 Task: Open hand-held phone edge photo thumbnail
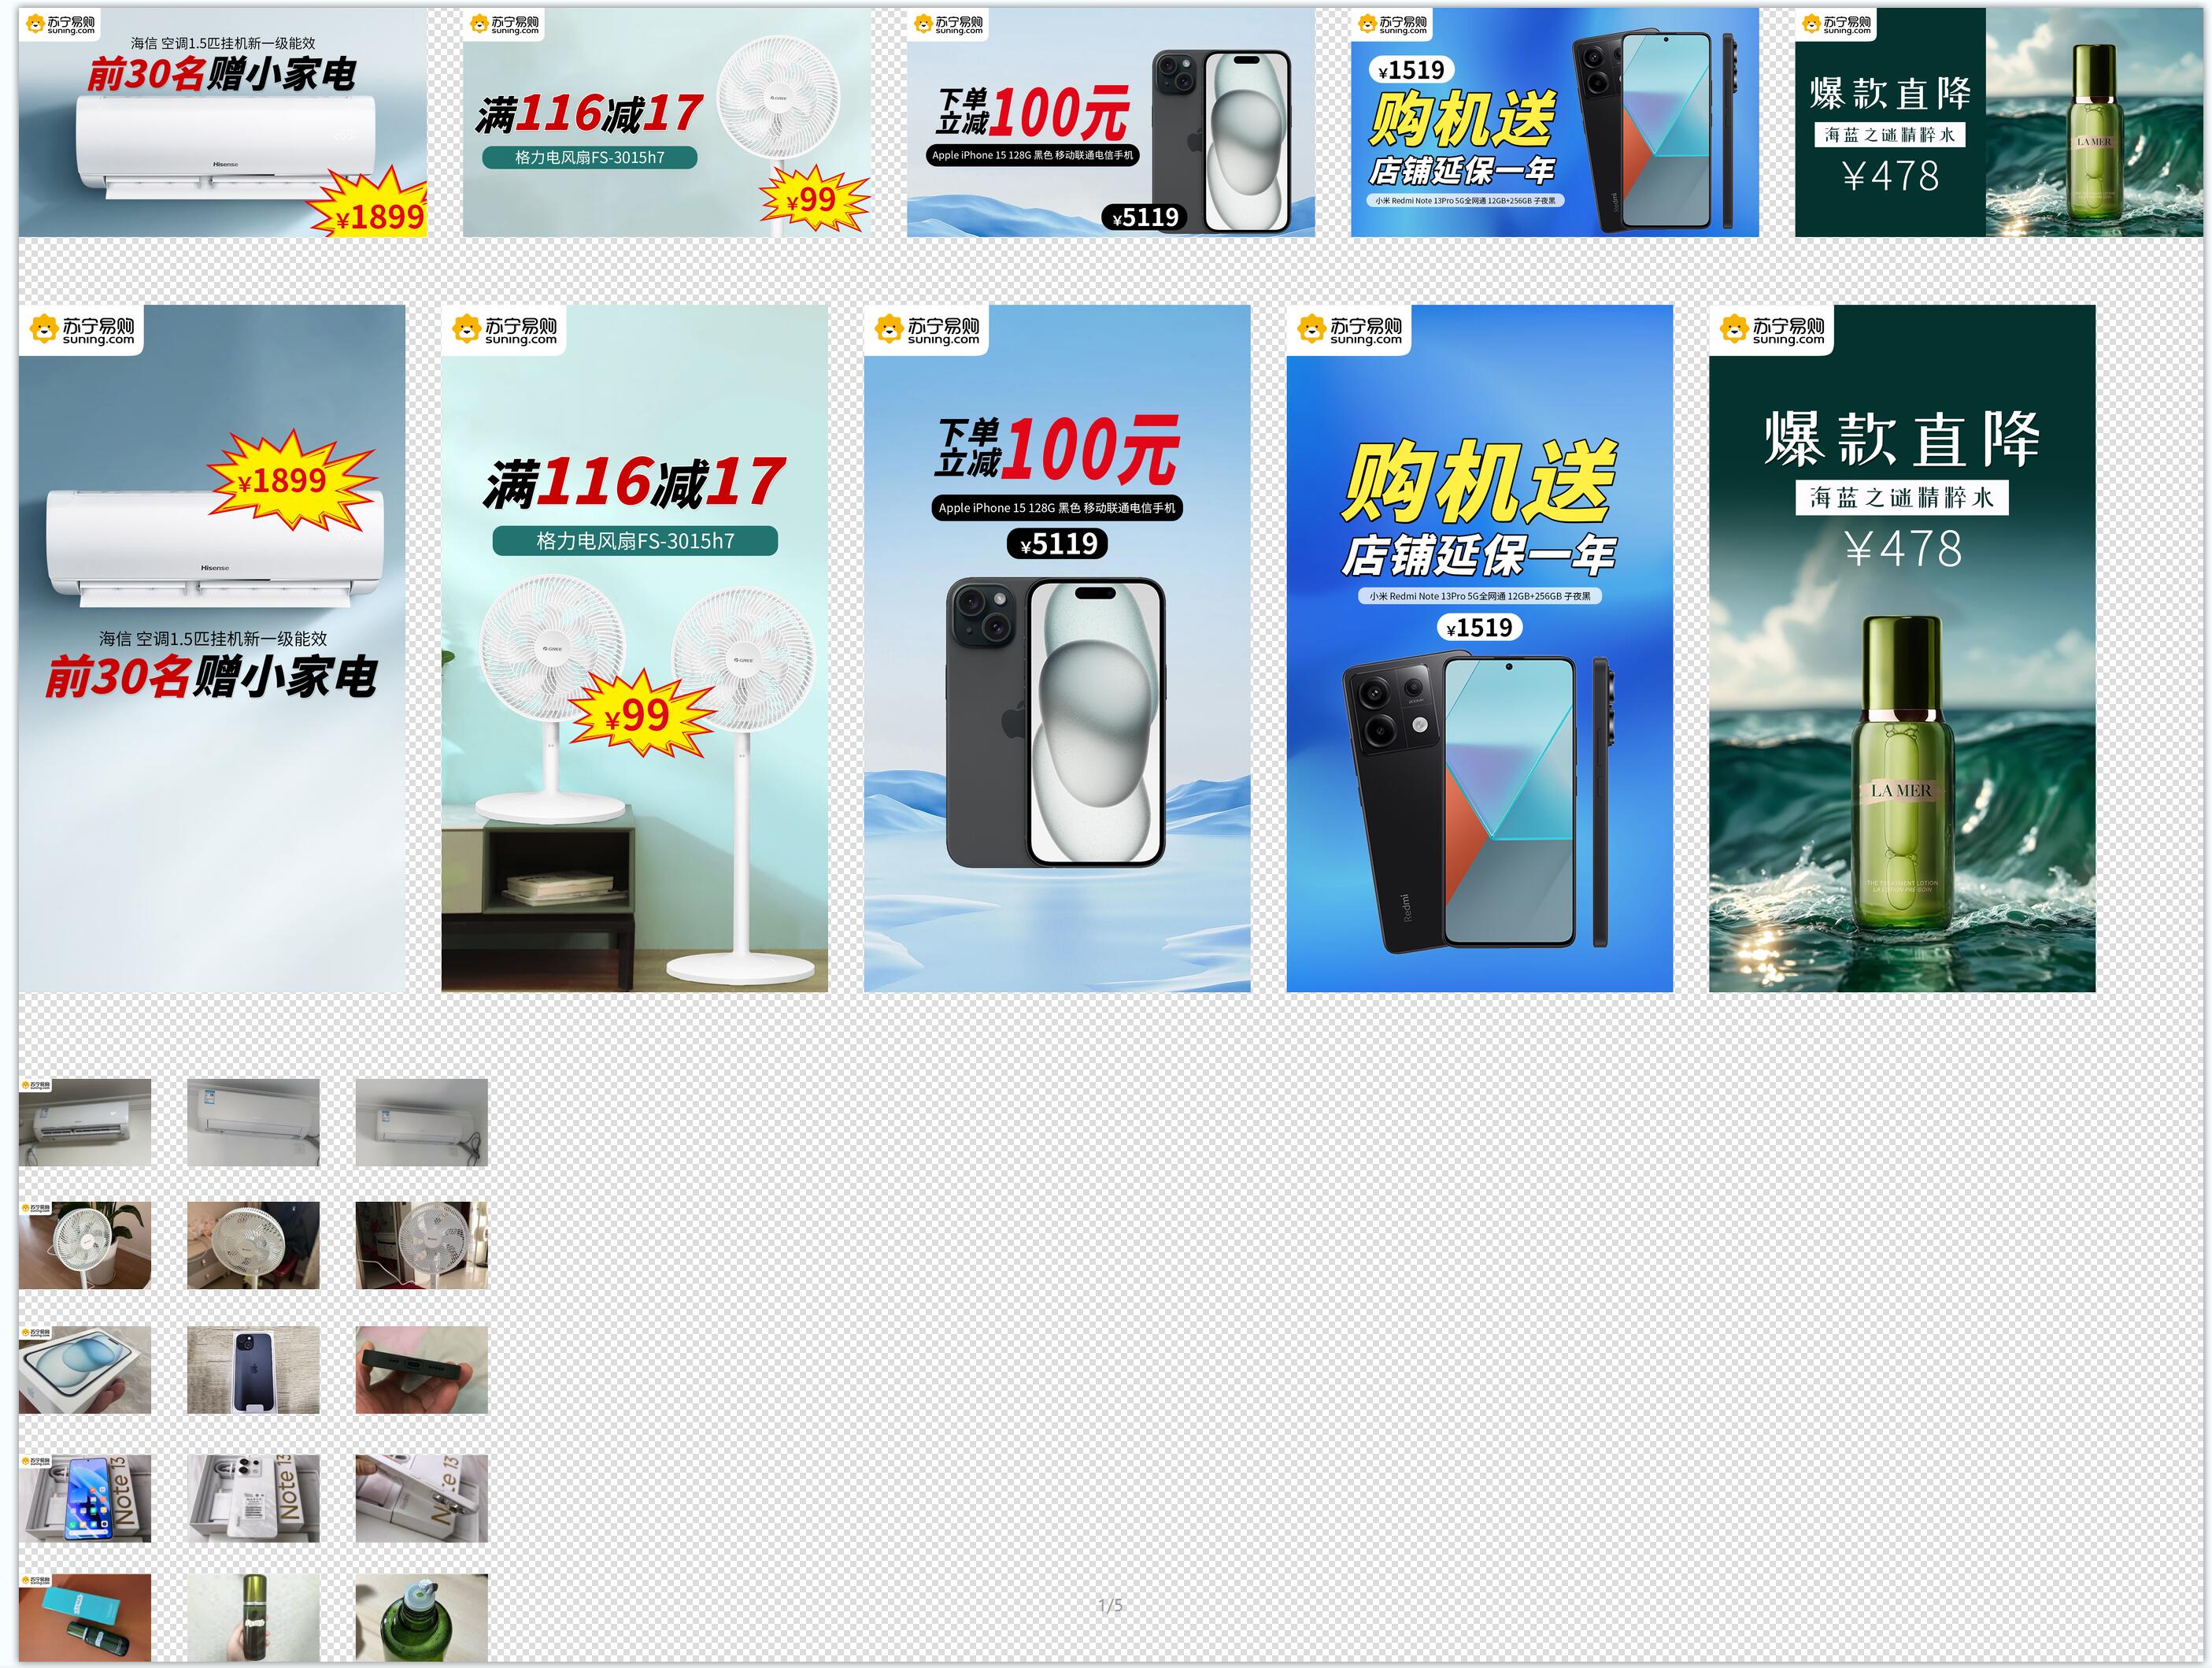coord(422,1371)
